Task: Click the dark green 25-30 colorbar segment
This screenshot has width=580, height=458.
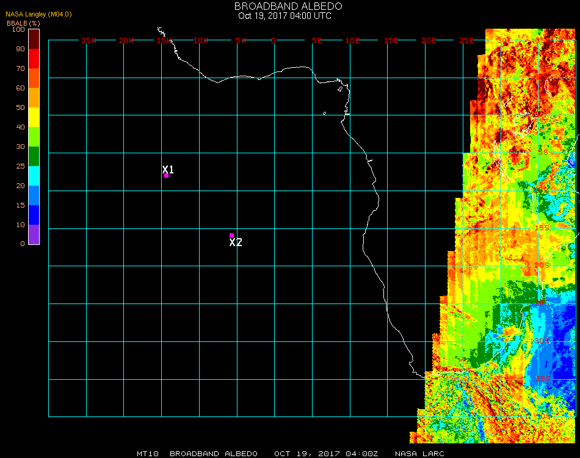Action: point(34,156)
